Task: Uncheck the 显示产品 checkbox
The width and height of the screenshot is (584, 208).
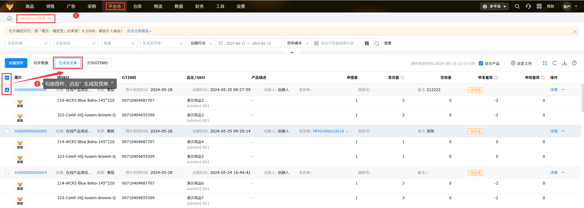Action: tap(481, 63)
